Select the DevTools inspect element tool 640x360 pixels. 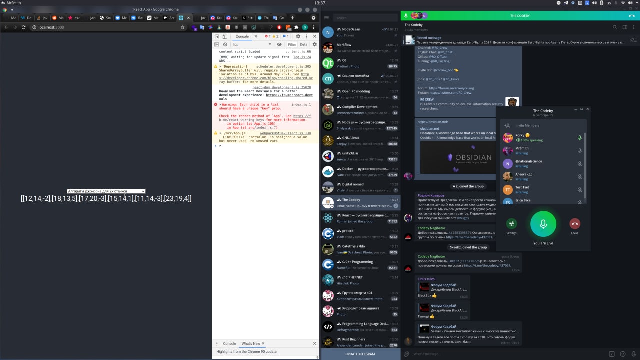[217, 36]
